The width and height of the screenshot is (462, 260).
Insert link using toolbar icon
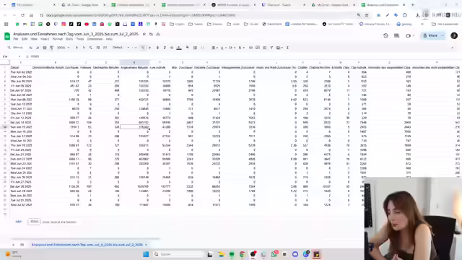coord(250,48)
